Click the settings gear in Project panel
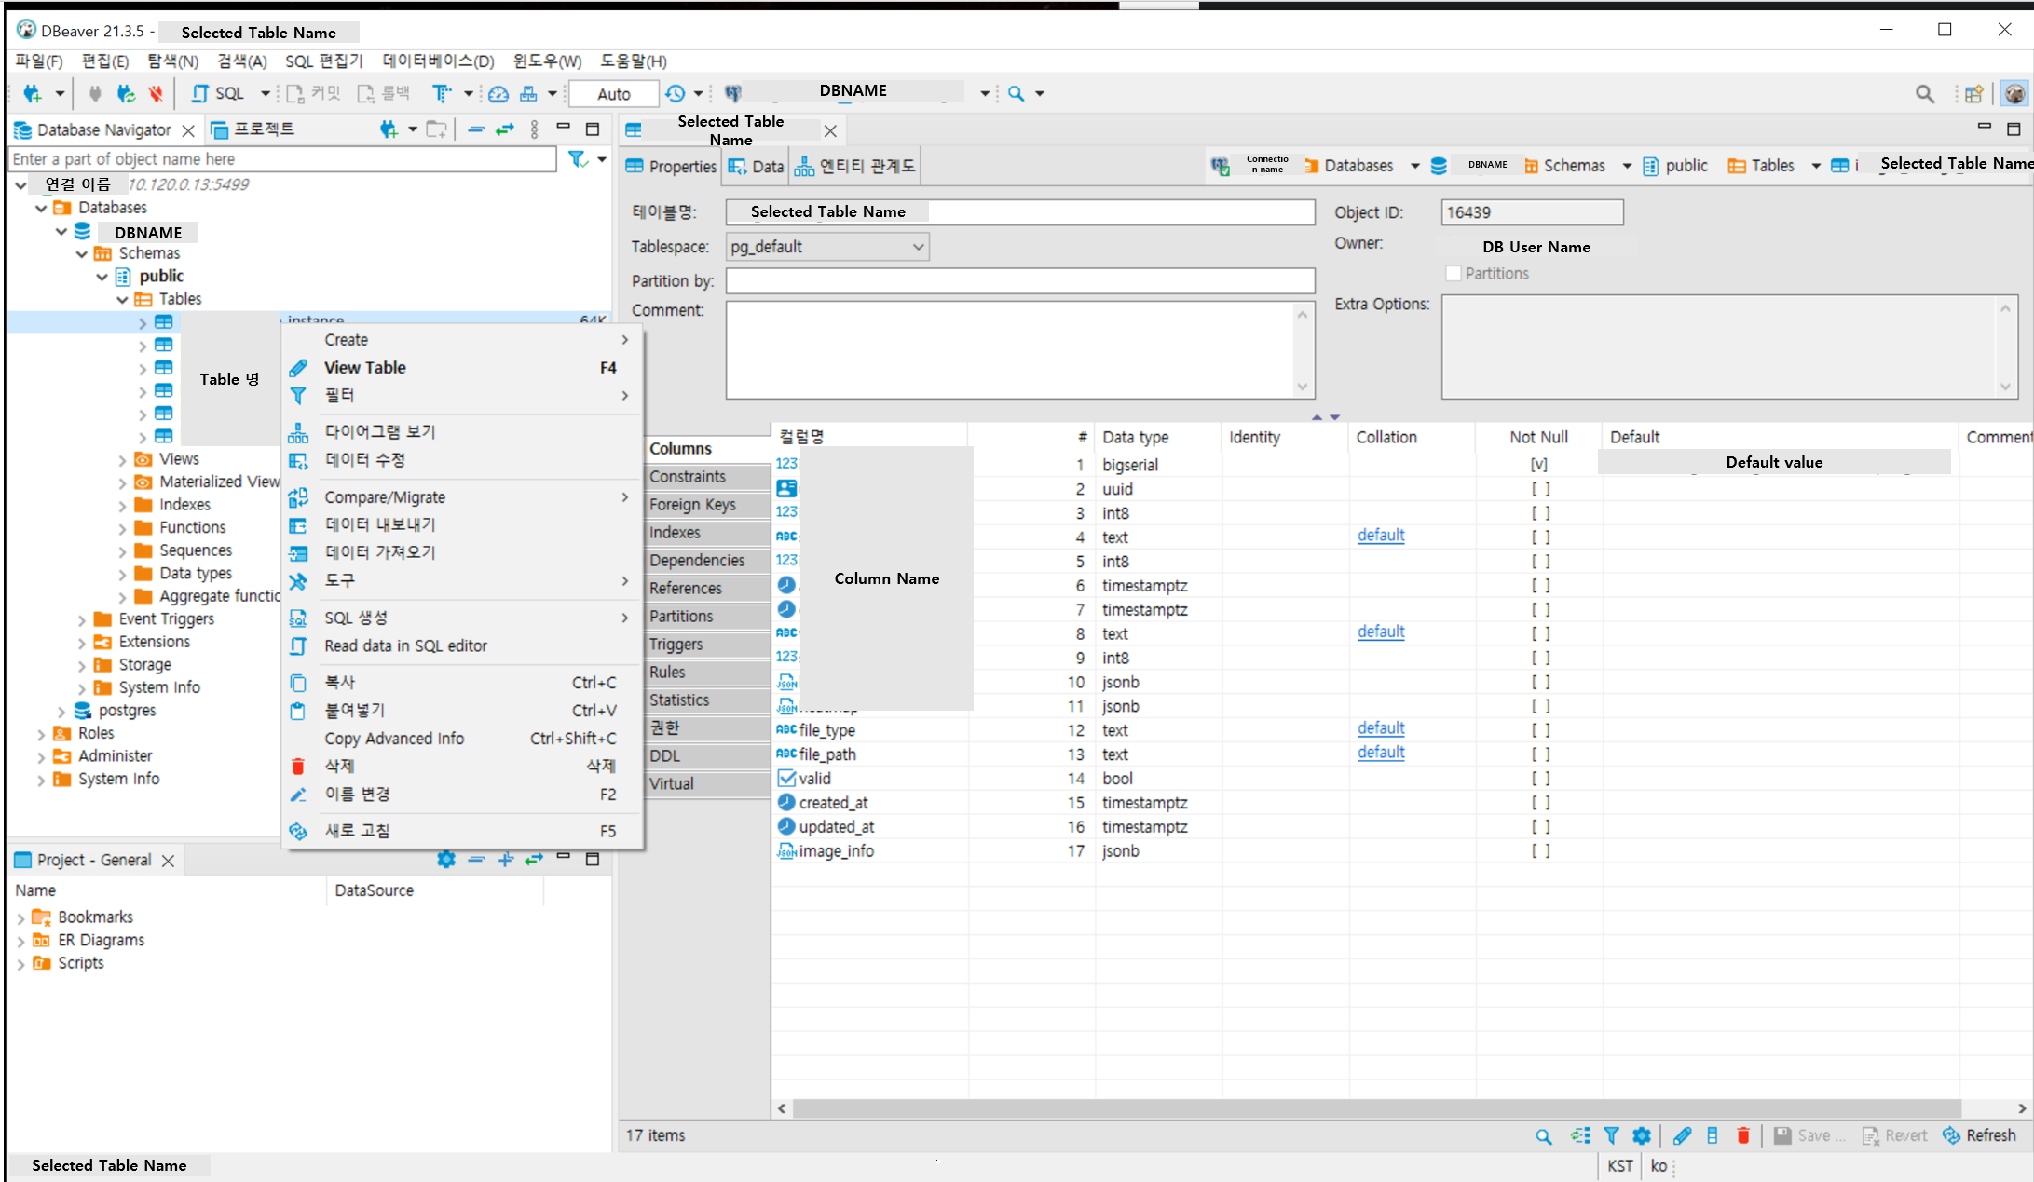Viewport: 2034px width, 1182px height. 445,860
